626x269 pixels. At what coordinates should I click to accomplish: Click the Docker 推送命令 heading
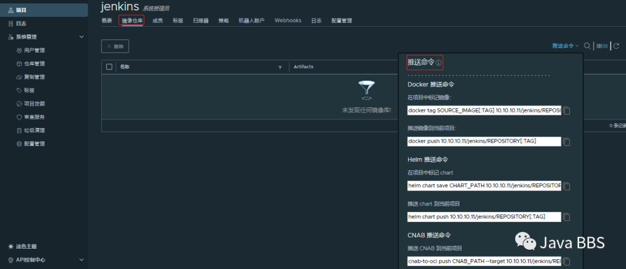[x=431, y=85]
